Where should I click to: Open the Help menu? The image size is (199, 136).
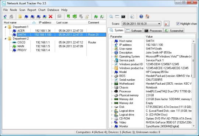pos(64,10)
